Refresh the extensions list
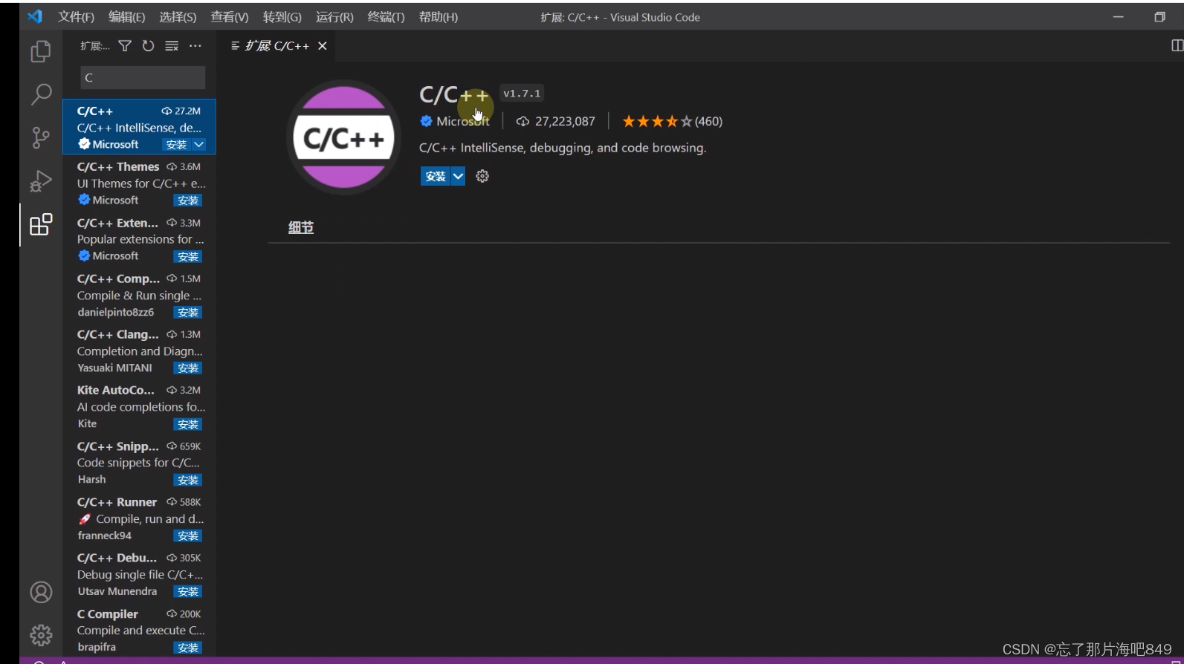1184x664 pixels. pos(148,46)
